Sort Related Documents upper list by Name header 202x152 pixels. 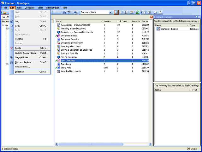click(172, 25)
